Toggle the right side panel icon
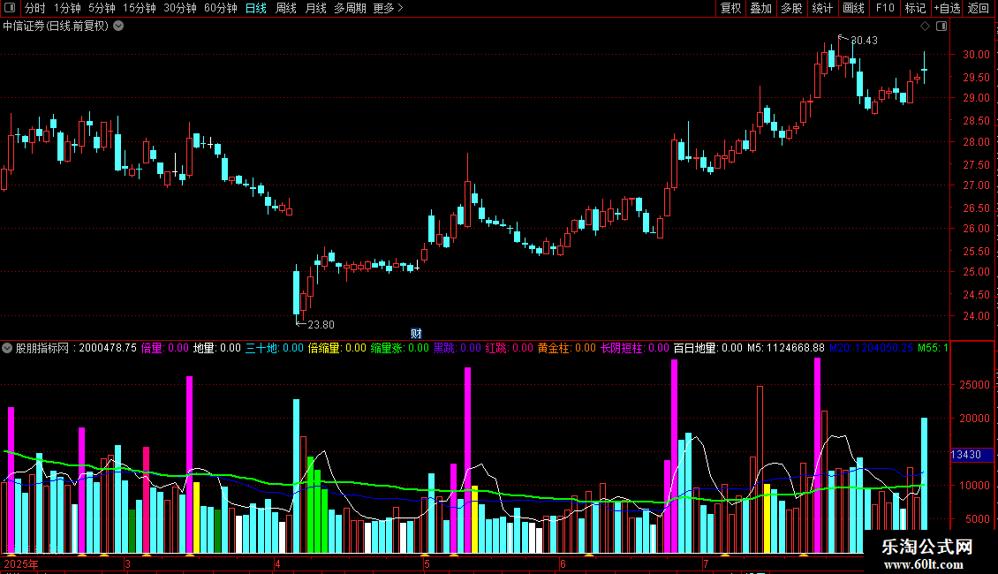Viewport: 998px width, 574px height. tap(941, 26)
